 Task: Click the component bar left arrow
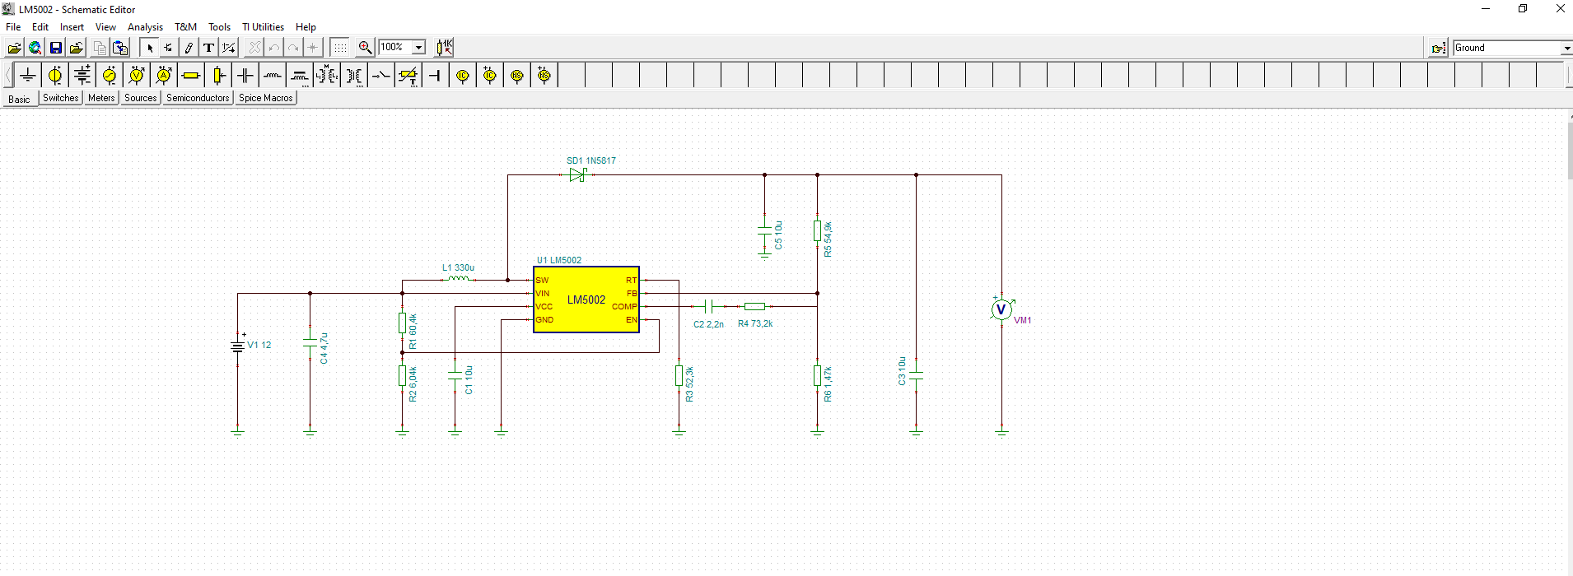[x=8, y=76]
